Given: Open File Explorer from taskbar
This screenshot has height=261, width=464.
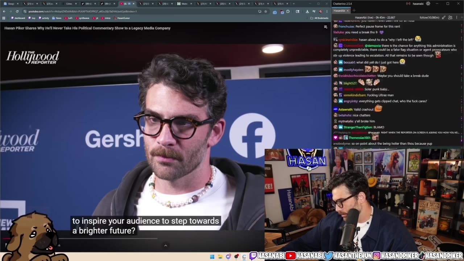Looking at the screenshot, I should pyautogui.click(x=220, y=257).
